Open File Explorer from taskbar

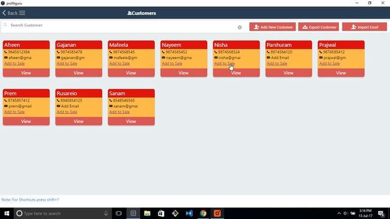pos(147,214)
